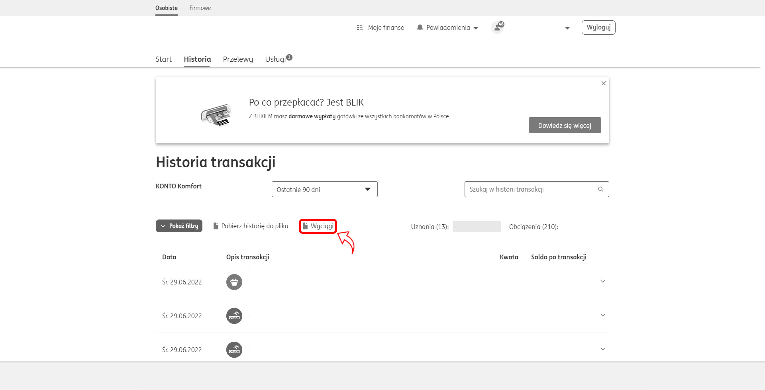Switch to Firmowe banking section
The height and width of the screenshot is (390, 765).
(200, 8)
